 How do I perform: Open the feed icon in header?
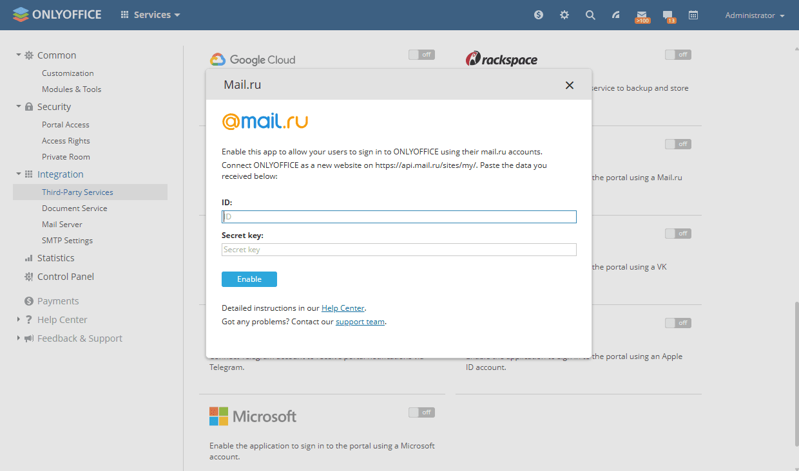tap(616, 15)
